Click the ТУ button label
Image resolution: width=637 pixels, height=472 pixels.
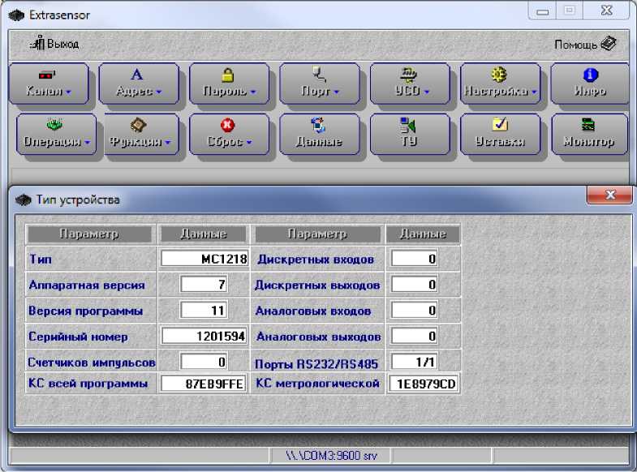click(409, 141)
